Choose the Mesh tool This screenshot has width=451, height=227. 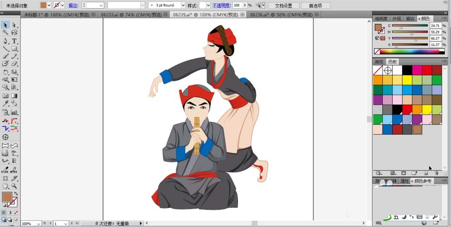pos(5,95)
